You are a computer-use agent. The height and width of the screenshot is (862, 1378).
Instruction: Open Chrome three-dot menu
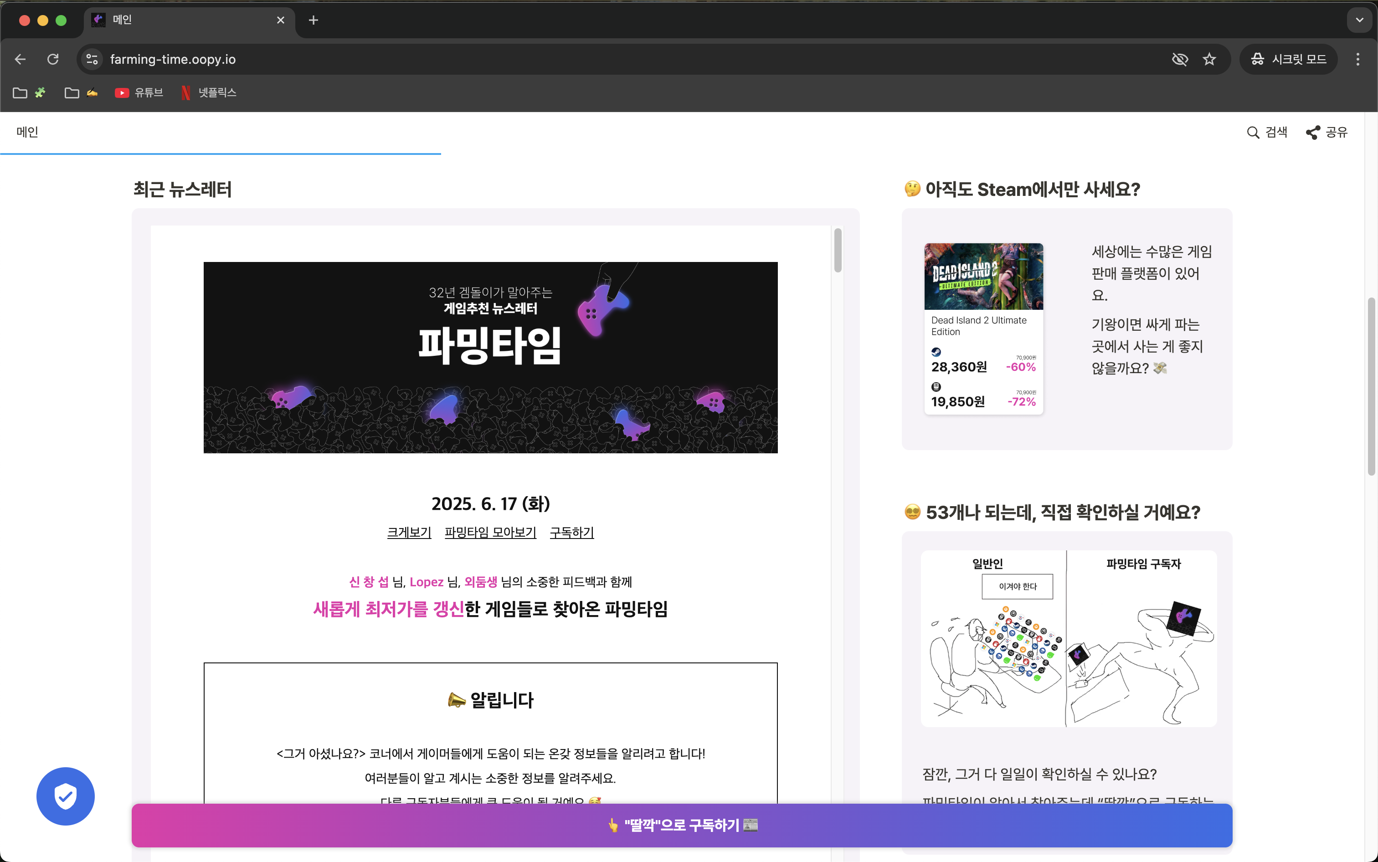1357,59
